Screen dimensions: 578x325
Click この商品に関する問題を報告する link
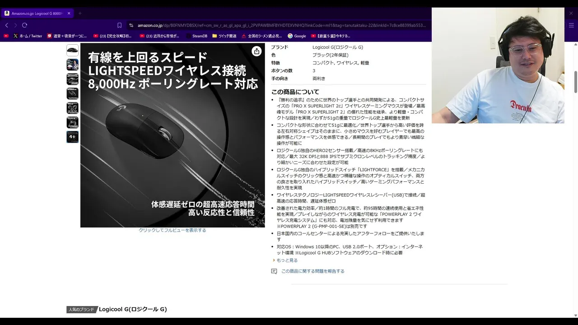[x=312, y=271]
